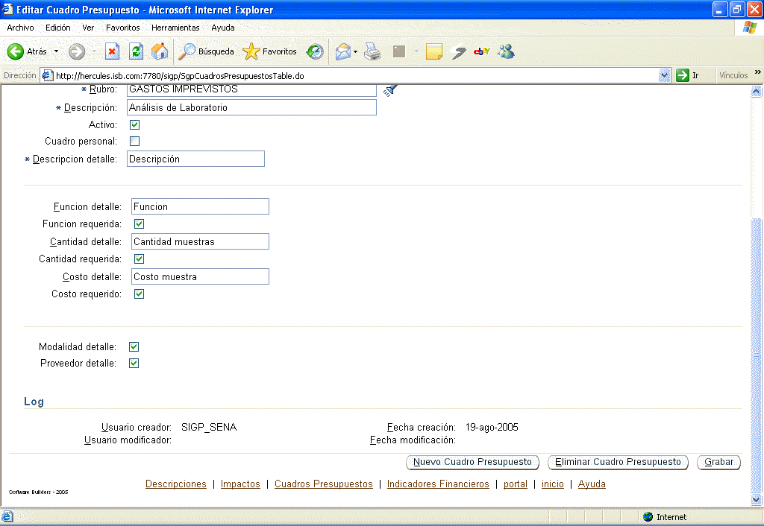Click the Cantidad detalle field
764x526 pixels.
[x=200, y=241]
